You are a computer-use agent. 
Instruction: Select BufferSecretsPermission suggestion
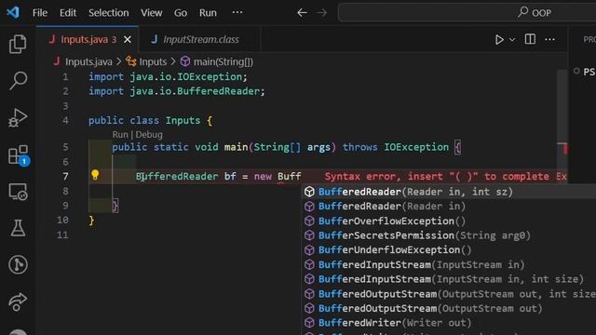click(449, 235)
